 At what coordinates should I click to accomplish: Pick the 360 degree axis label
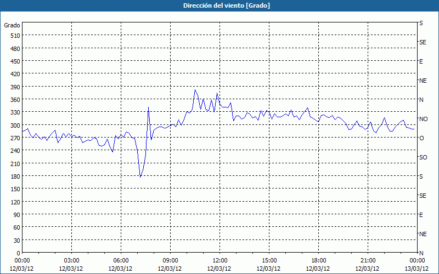point(15,100)
